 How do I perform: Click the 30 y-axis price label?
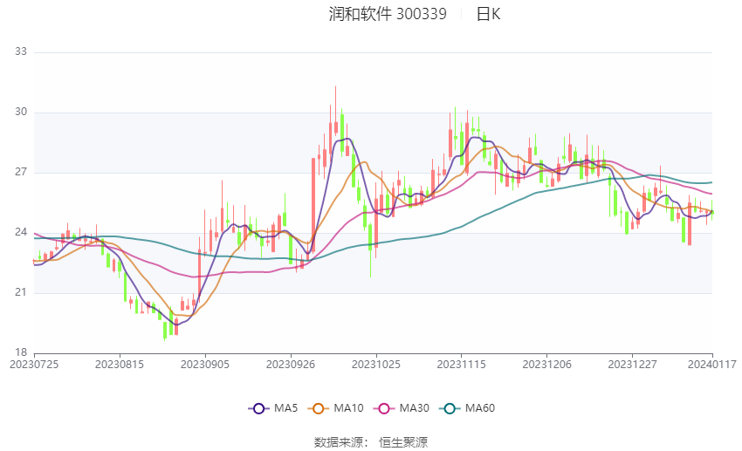[21, 112]
